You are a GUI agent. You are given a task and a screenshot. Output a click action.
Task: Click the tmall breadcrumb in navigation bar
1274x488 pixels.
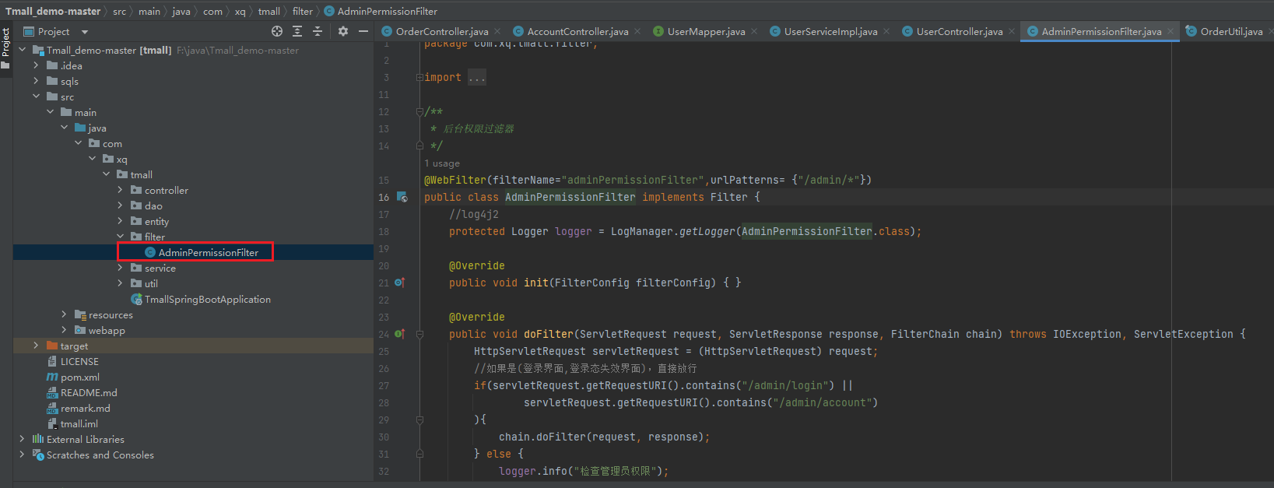click(268, 11)
